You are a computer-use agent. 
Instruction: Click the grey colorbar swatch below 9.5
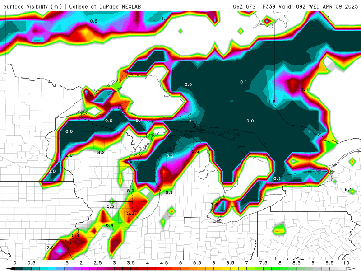pos(334,269)
